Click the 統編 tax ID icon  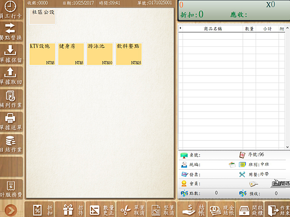(184, 164)
